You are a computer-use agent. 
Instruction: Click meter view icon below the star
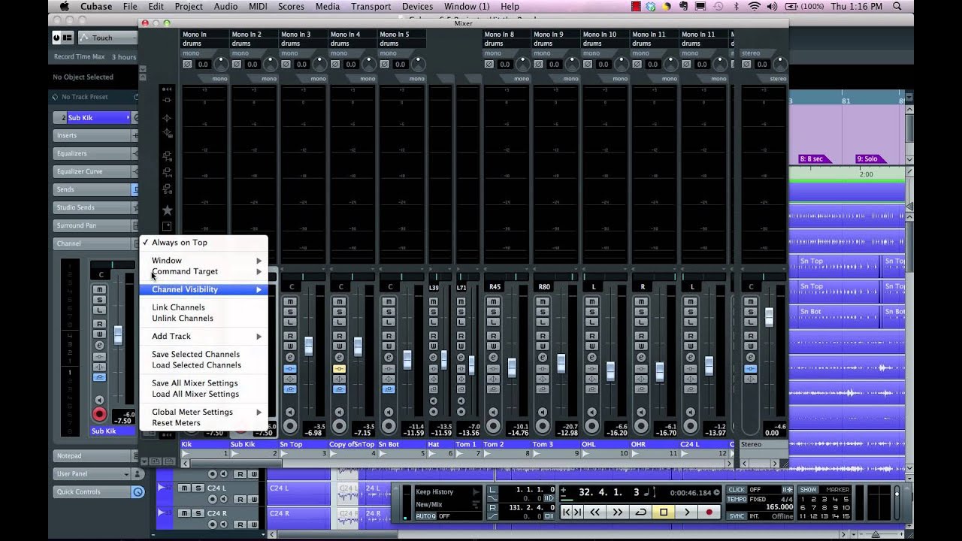[x=167, y=226]
